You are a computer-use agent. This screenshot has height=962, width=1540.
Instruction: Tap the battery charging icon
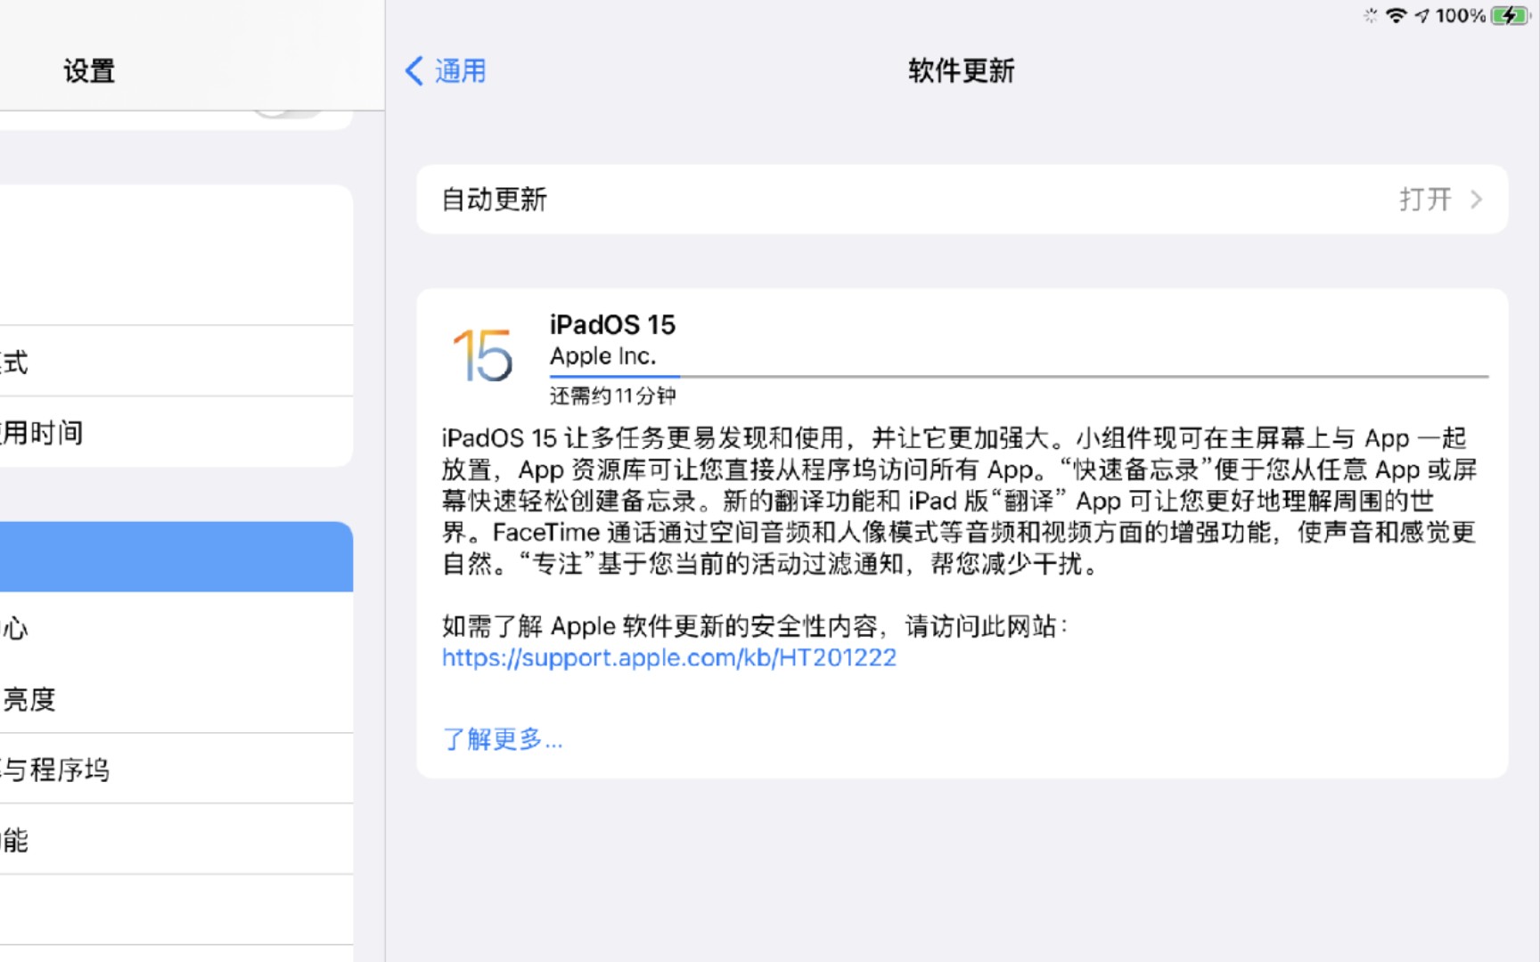[x=1510, y=15]
